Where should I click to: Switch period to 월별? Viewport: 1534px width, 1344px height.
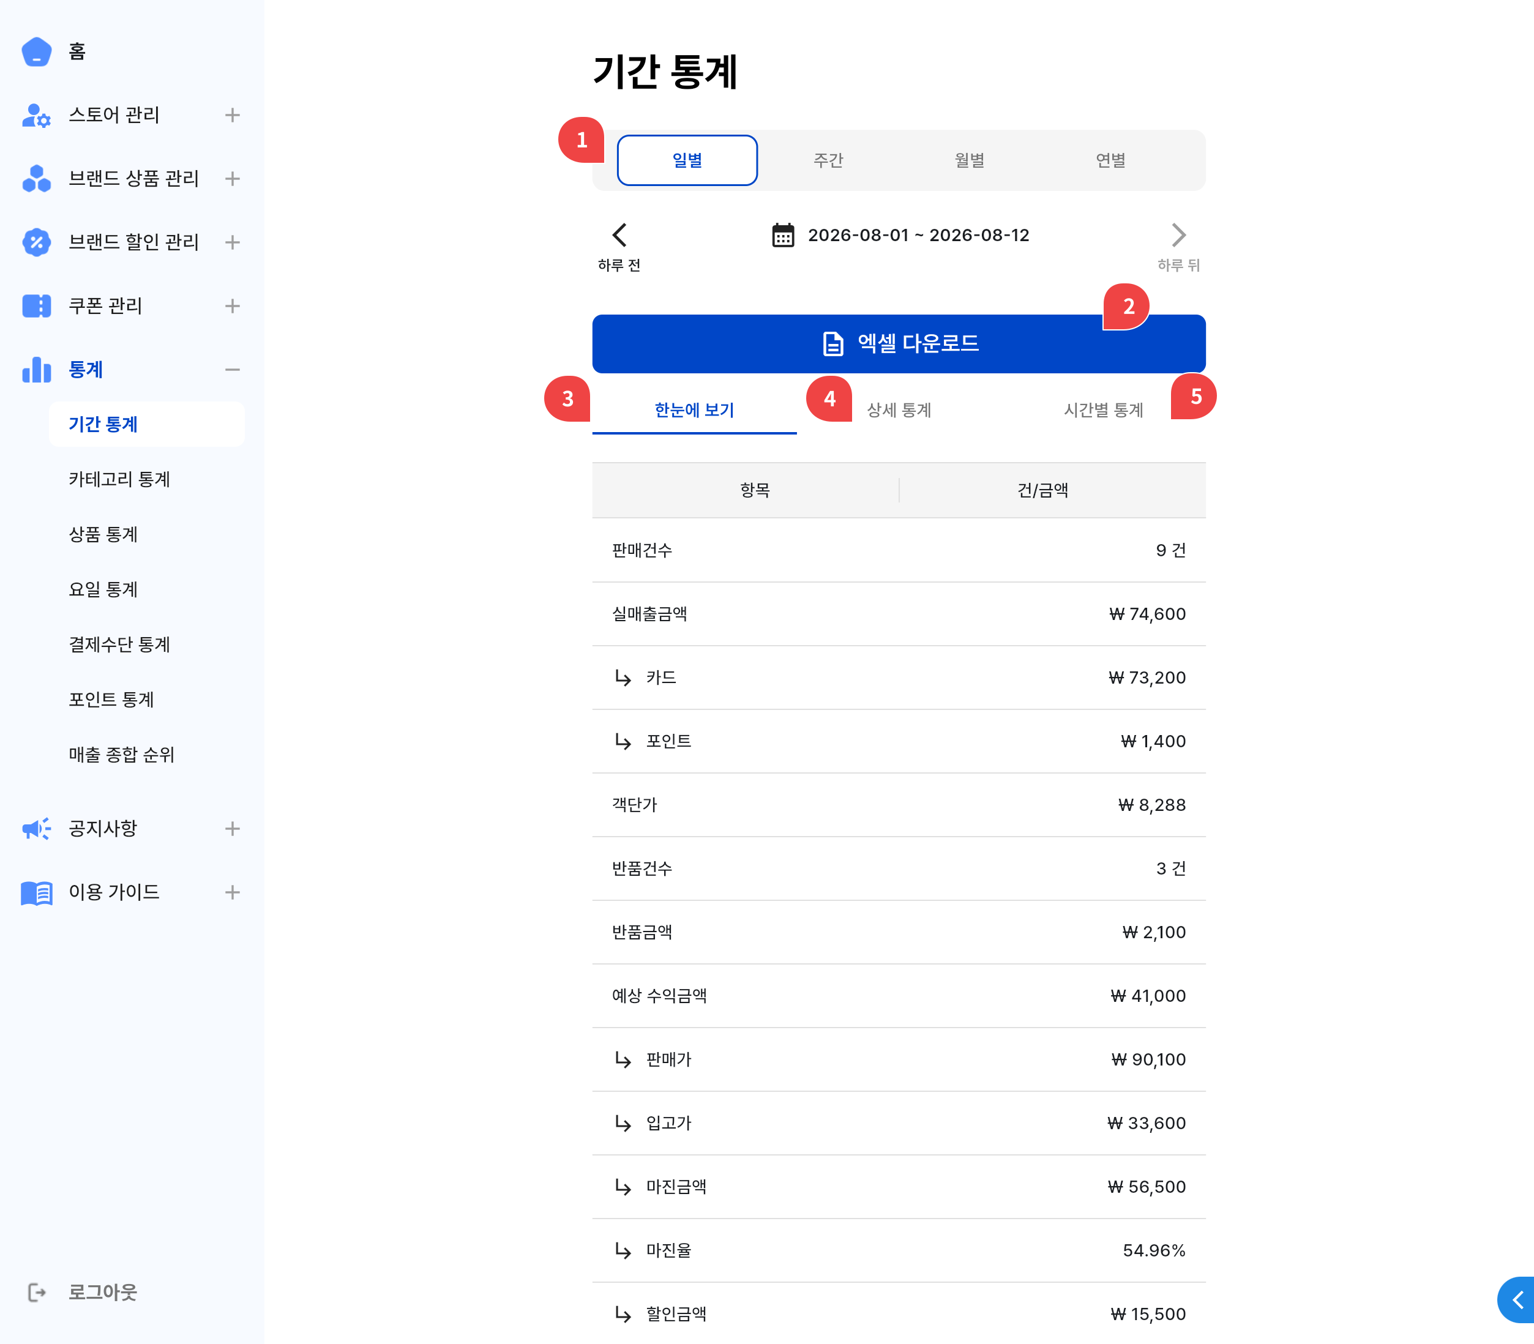(x=969, y=160)
